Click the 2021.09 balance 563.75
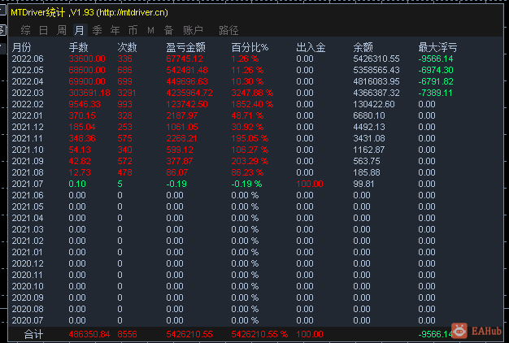 click(x=367, y=161)
